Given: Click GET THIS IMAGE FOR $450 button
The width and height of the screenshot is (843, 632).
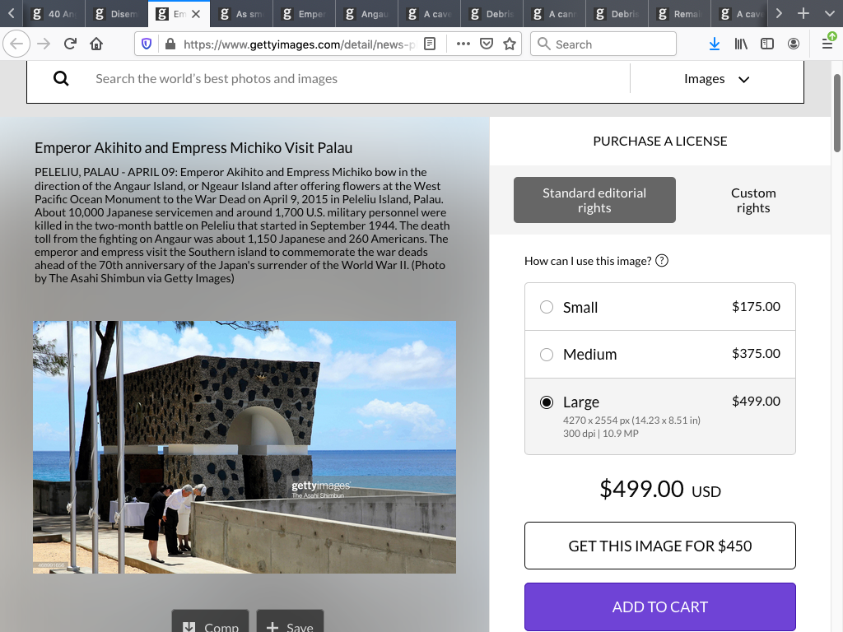Looking at the screenshot, I should pyautogui.click(x=659, y=546).
